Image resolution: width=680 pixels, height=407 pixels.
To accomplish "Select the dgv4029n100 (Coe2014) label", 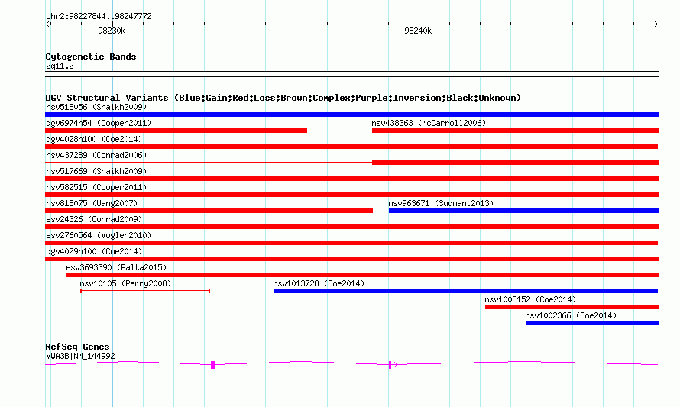I will click(x=94, y=251).
